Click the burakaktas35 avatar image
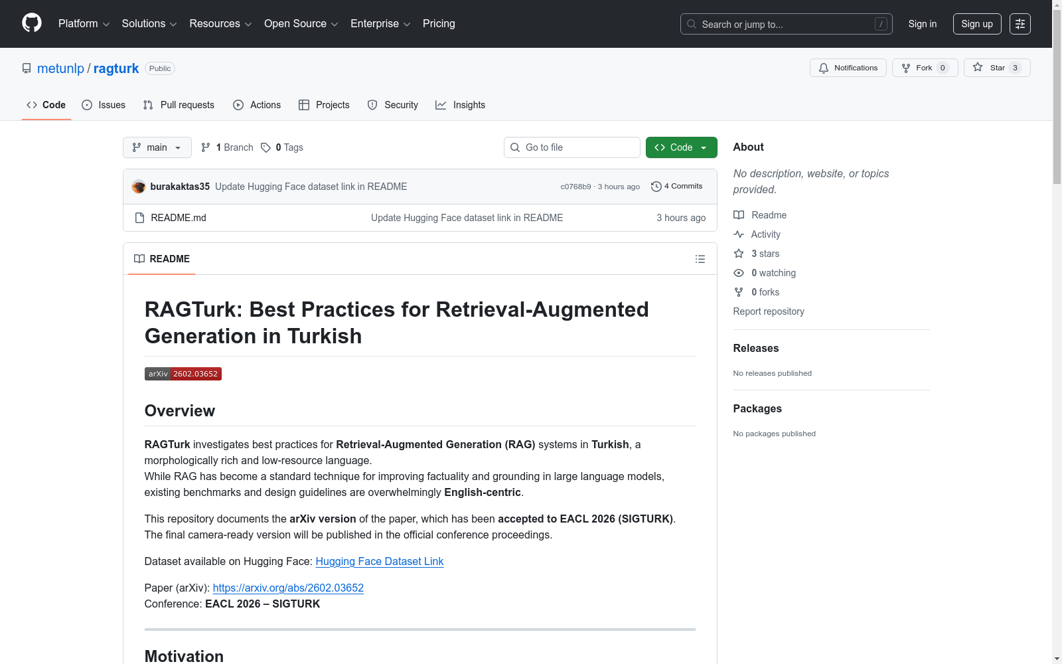This screenshot has width=1062, height=664. pyautogui.click(x=139, y=187)
